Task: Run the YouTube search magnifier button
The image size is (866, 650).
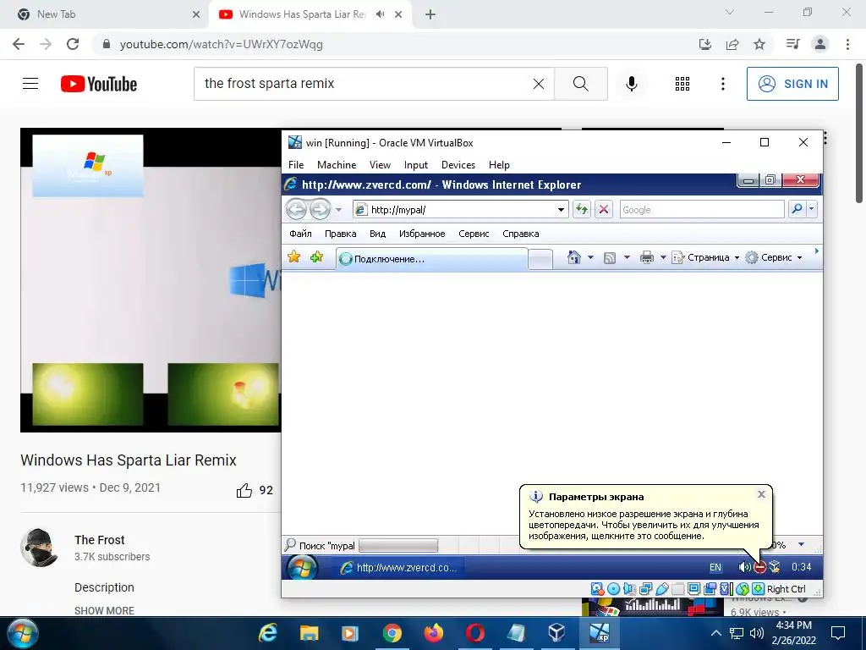Action: click(581, 84)
